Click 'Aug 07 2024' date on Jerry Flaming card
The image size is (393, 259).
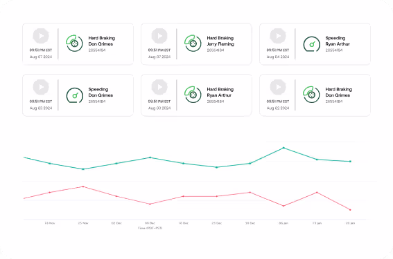click(x=159, y=57)
